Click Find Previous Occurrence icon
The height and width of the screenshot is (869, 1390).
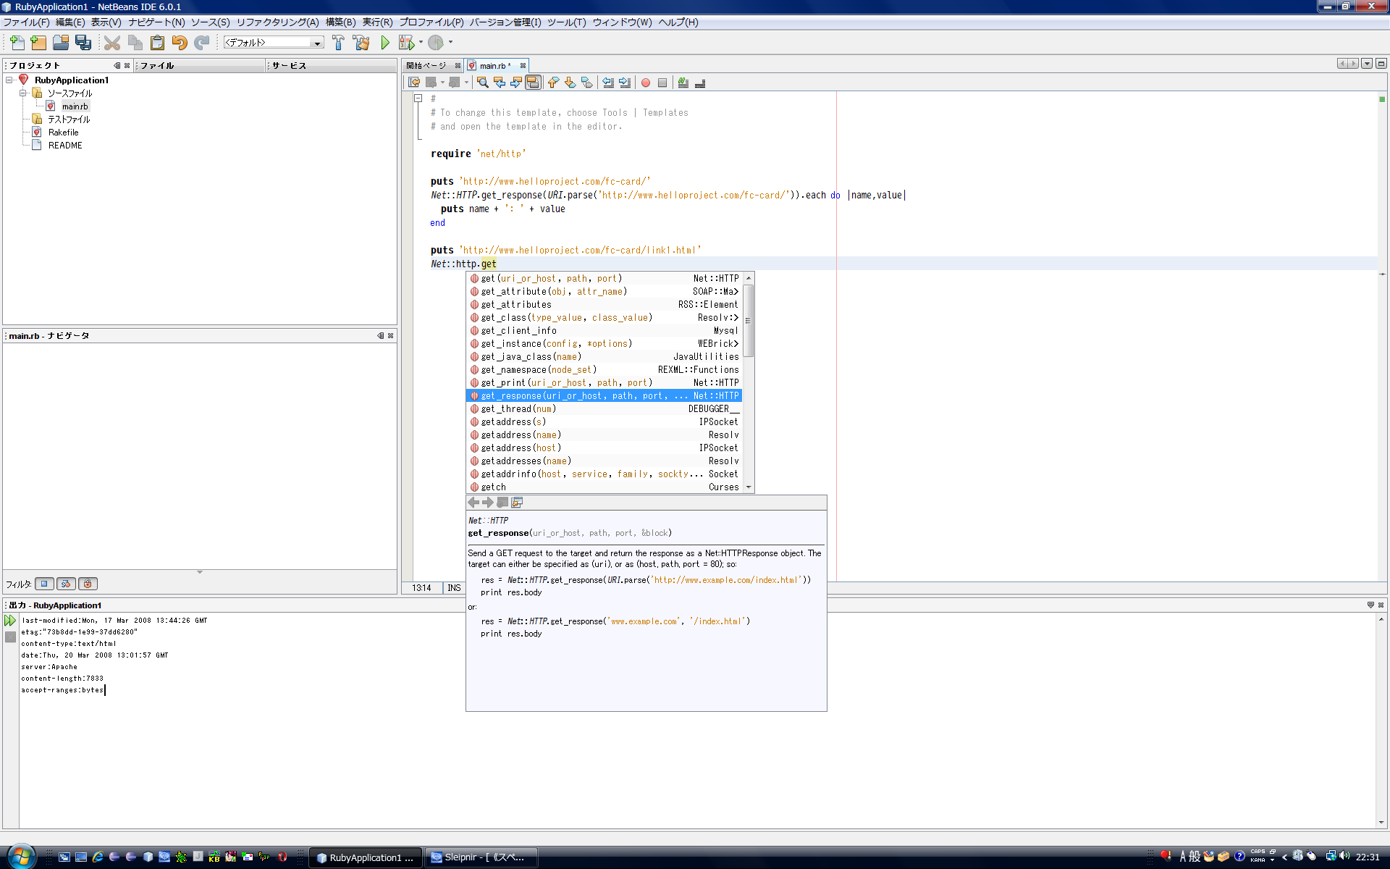[500, 83]
